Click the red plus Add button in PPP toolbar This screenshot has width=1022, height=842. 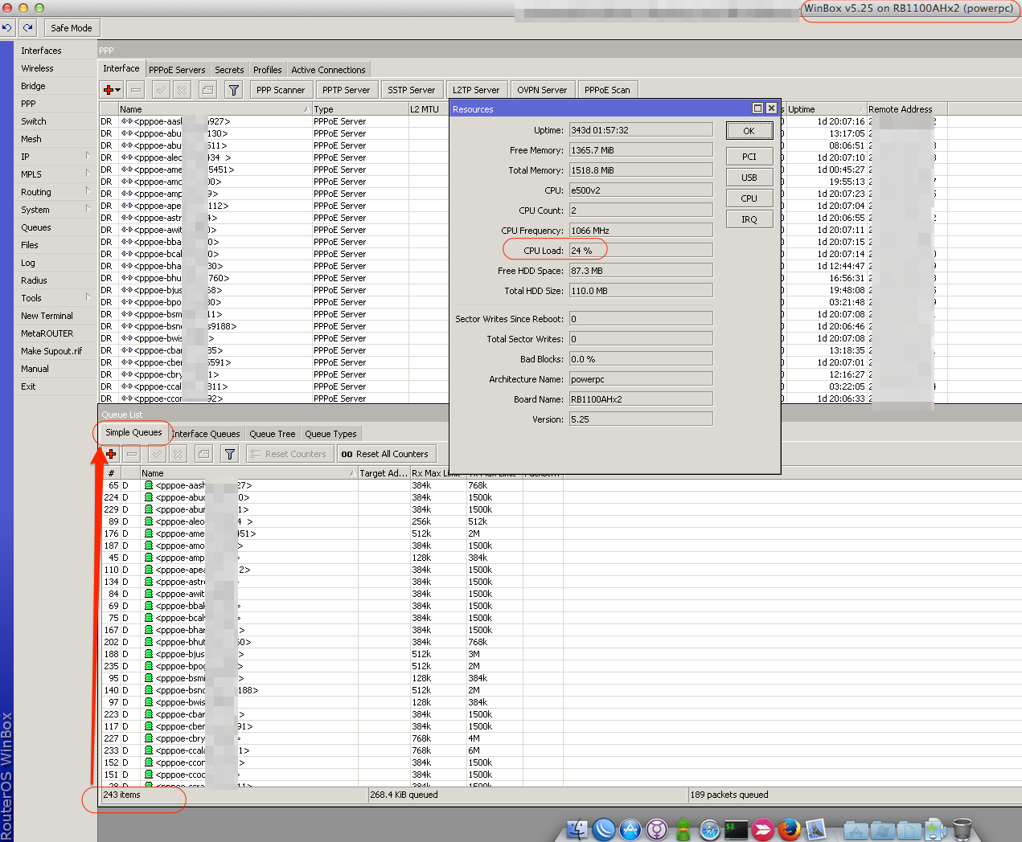(111, 90)
